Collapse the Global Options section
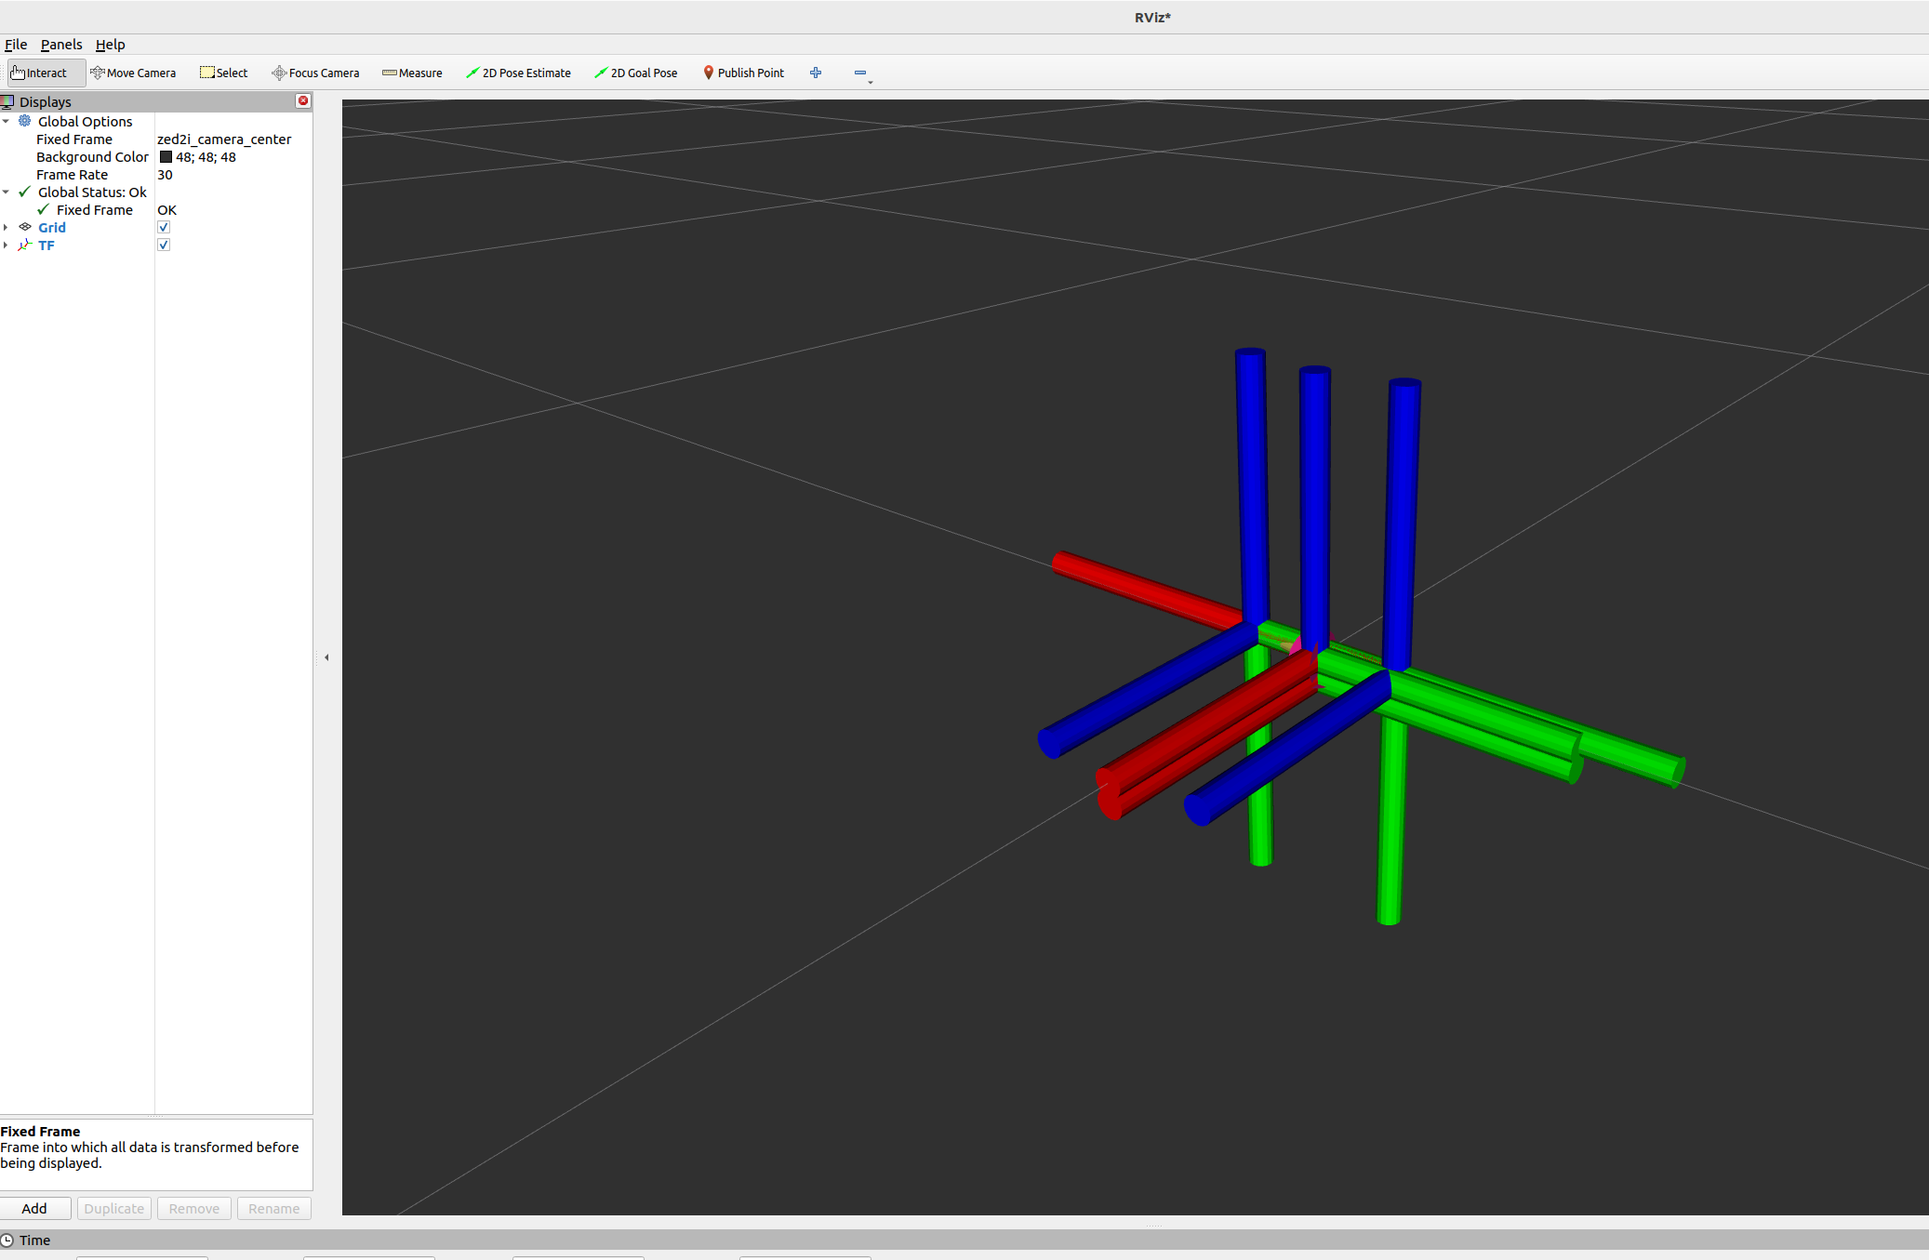The width and height of the screenshot is (1929, 1260). tap(7, 121)
